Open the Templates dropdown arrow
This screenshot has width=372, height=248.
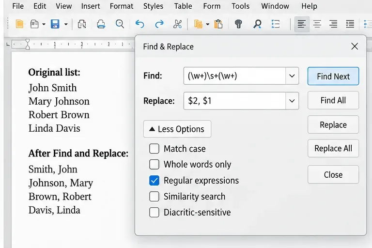pos(44,24)
